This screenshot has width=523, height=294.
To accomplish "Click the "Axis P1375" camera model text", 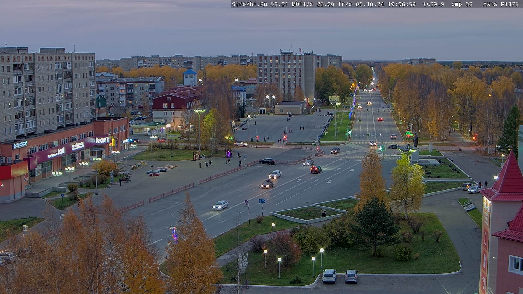I will [x=501, y=4].
